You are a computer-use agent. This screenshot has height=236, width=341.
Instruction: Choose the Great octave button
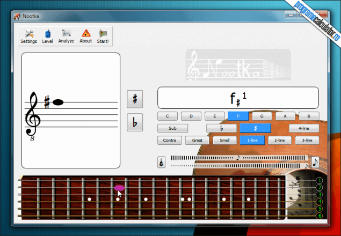point(197,141)
